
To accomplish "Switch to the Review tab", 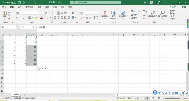I will (54, 7).
